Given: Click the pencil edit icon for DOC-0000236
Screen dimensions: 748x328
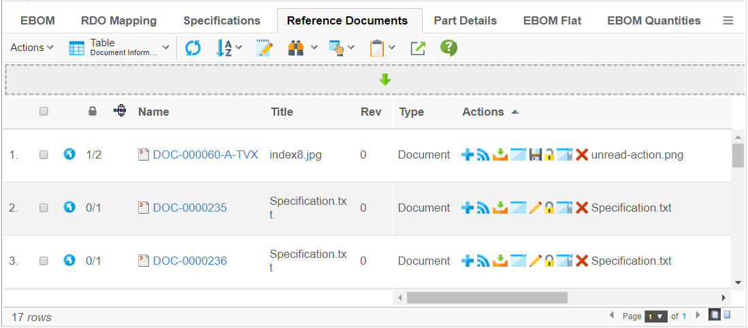Looking at the screenshot, I should click(535, 261).
